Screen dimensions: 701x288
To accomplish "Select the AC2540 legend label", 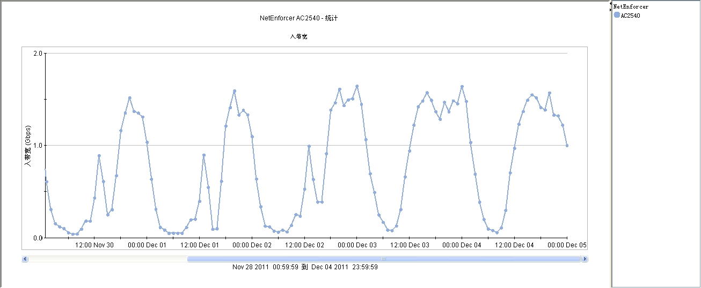I will [x=630, y=16].
